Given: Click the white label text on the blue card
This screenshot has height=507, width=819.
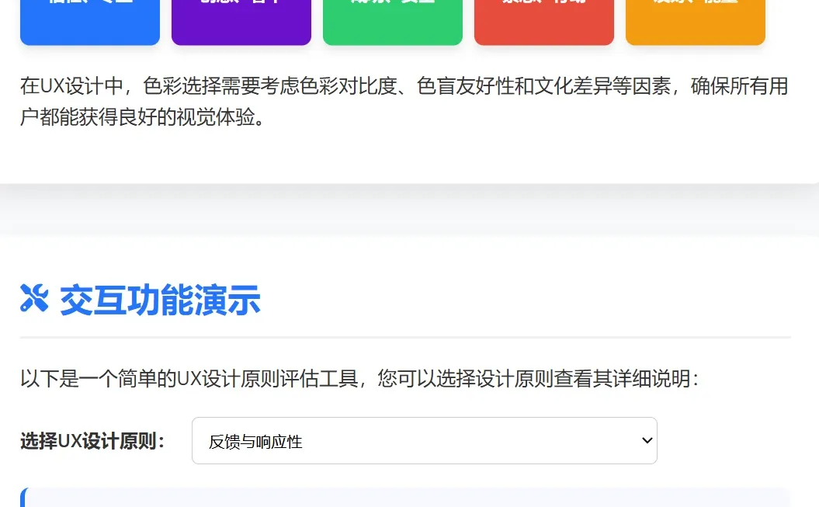Looking at the screenshot, I should point(89,2).
